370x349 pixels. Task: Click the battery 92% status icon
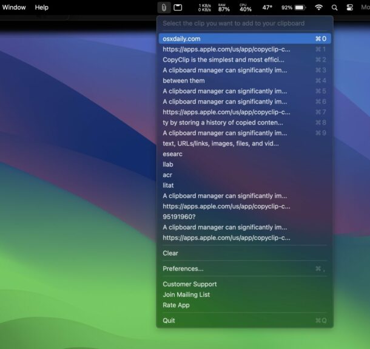(293, 8)
